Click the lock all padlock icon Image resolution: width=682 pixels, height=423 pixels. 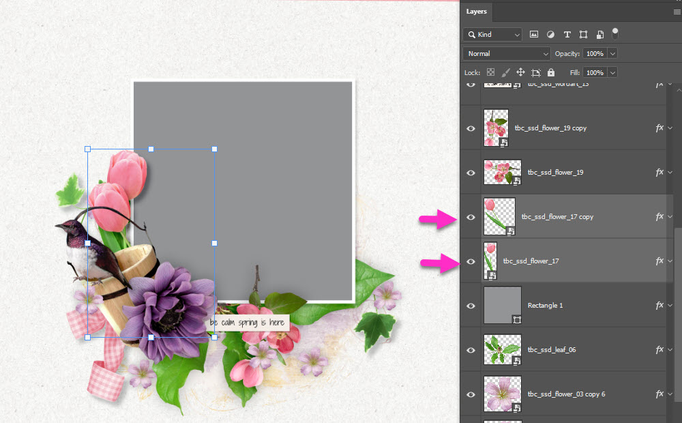551,72
